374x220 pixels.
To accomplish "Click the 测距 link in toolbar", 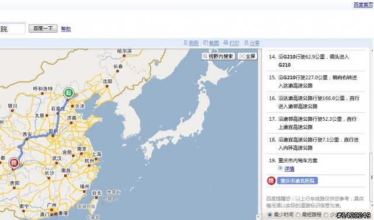I will (x=193, y=43).
